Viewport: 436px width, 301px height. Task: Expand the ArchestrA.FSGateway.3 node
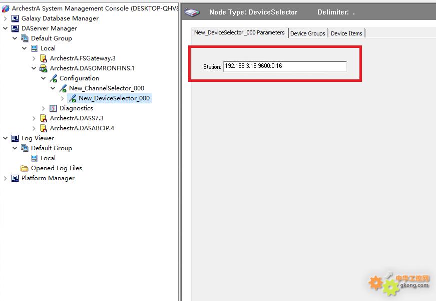tap(34, 58)
